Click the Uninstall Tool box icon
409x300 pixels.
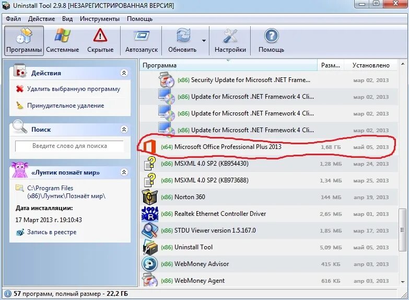point(150,247)
